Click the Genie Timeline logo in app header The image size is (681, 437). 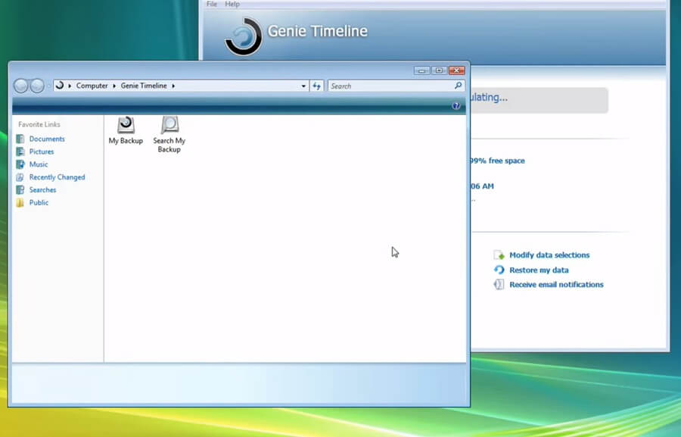pos(244,36)
